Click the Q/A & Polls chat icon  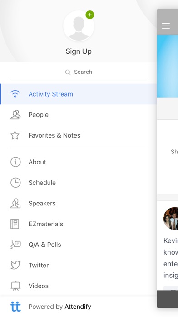(15, 245)
